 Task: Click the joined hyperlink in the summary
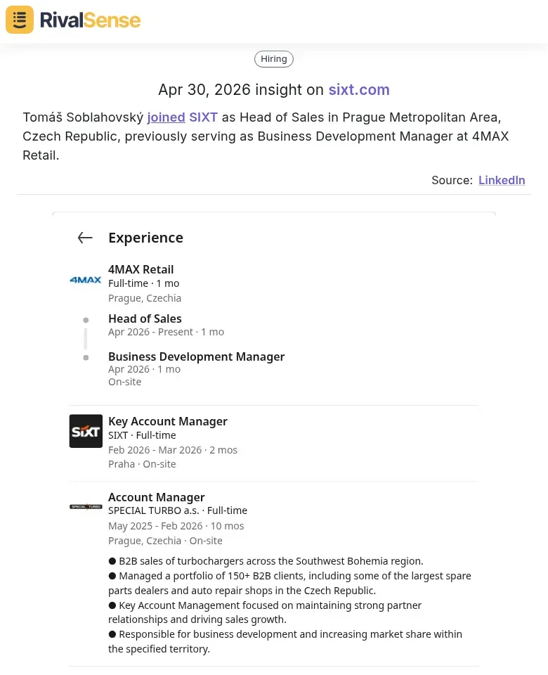click(x=166, y=117)
